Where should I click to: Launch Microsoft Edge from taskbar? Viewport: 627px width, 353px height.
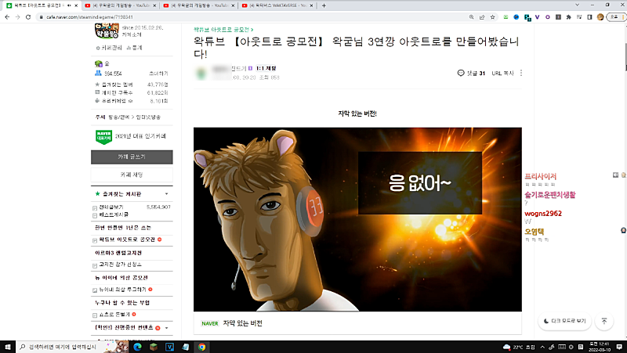click(137, 347)
